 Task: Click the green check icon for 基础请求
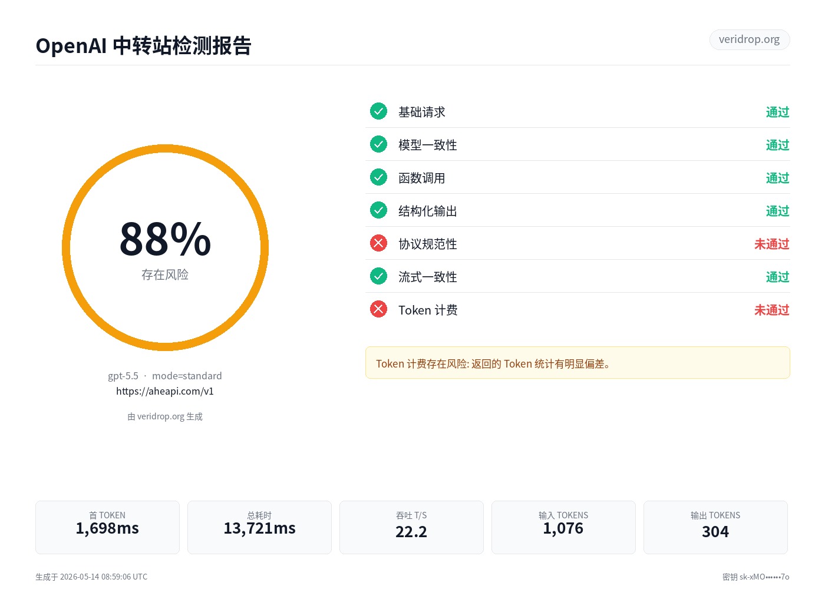click(x=378, y=111)
